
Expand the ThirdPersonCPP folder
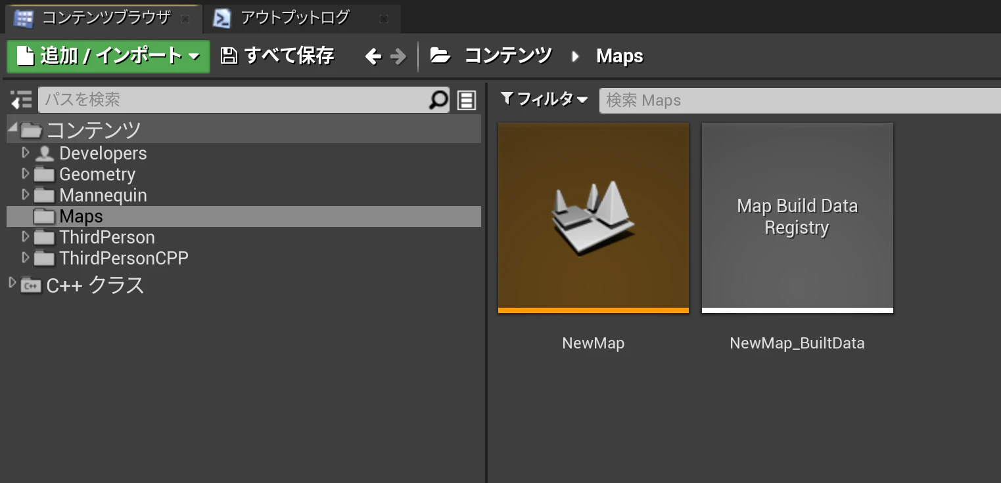(26, 258)
